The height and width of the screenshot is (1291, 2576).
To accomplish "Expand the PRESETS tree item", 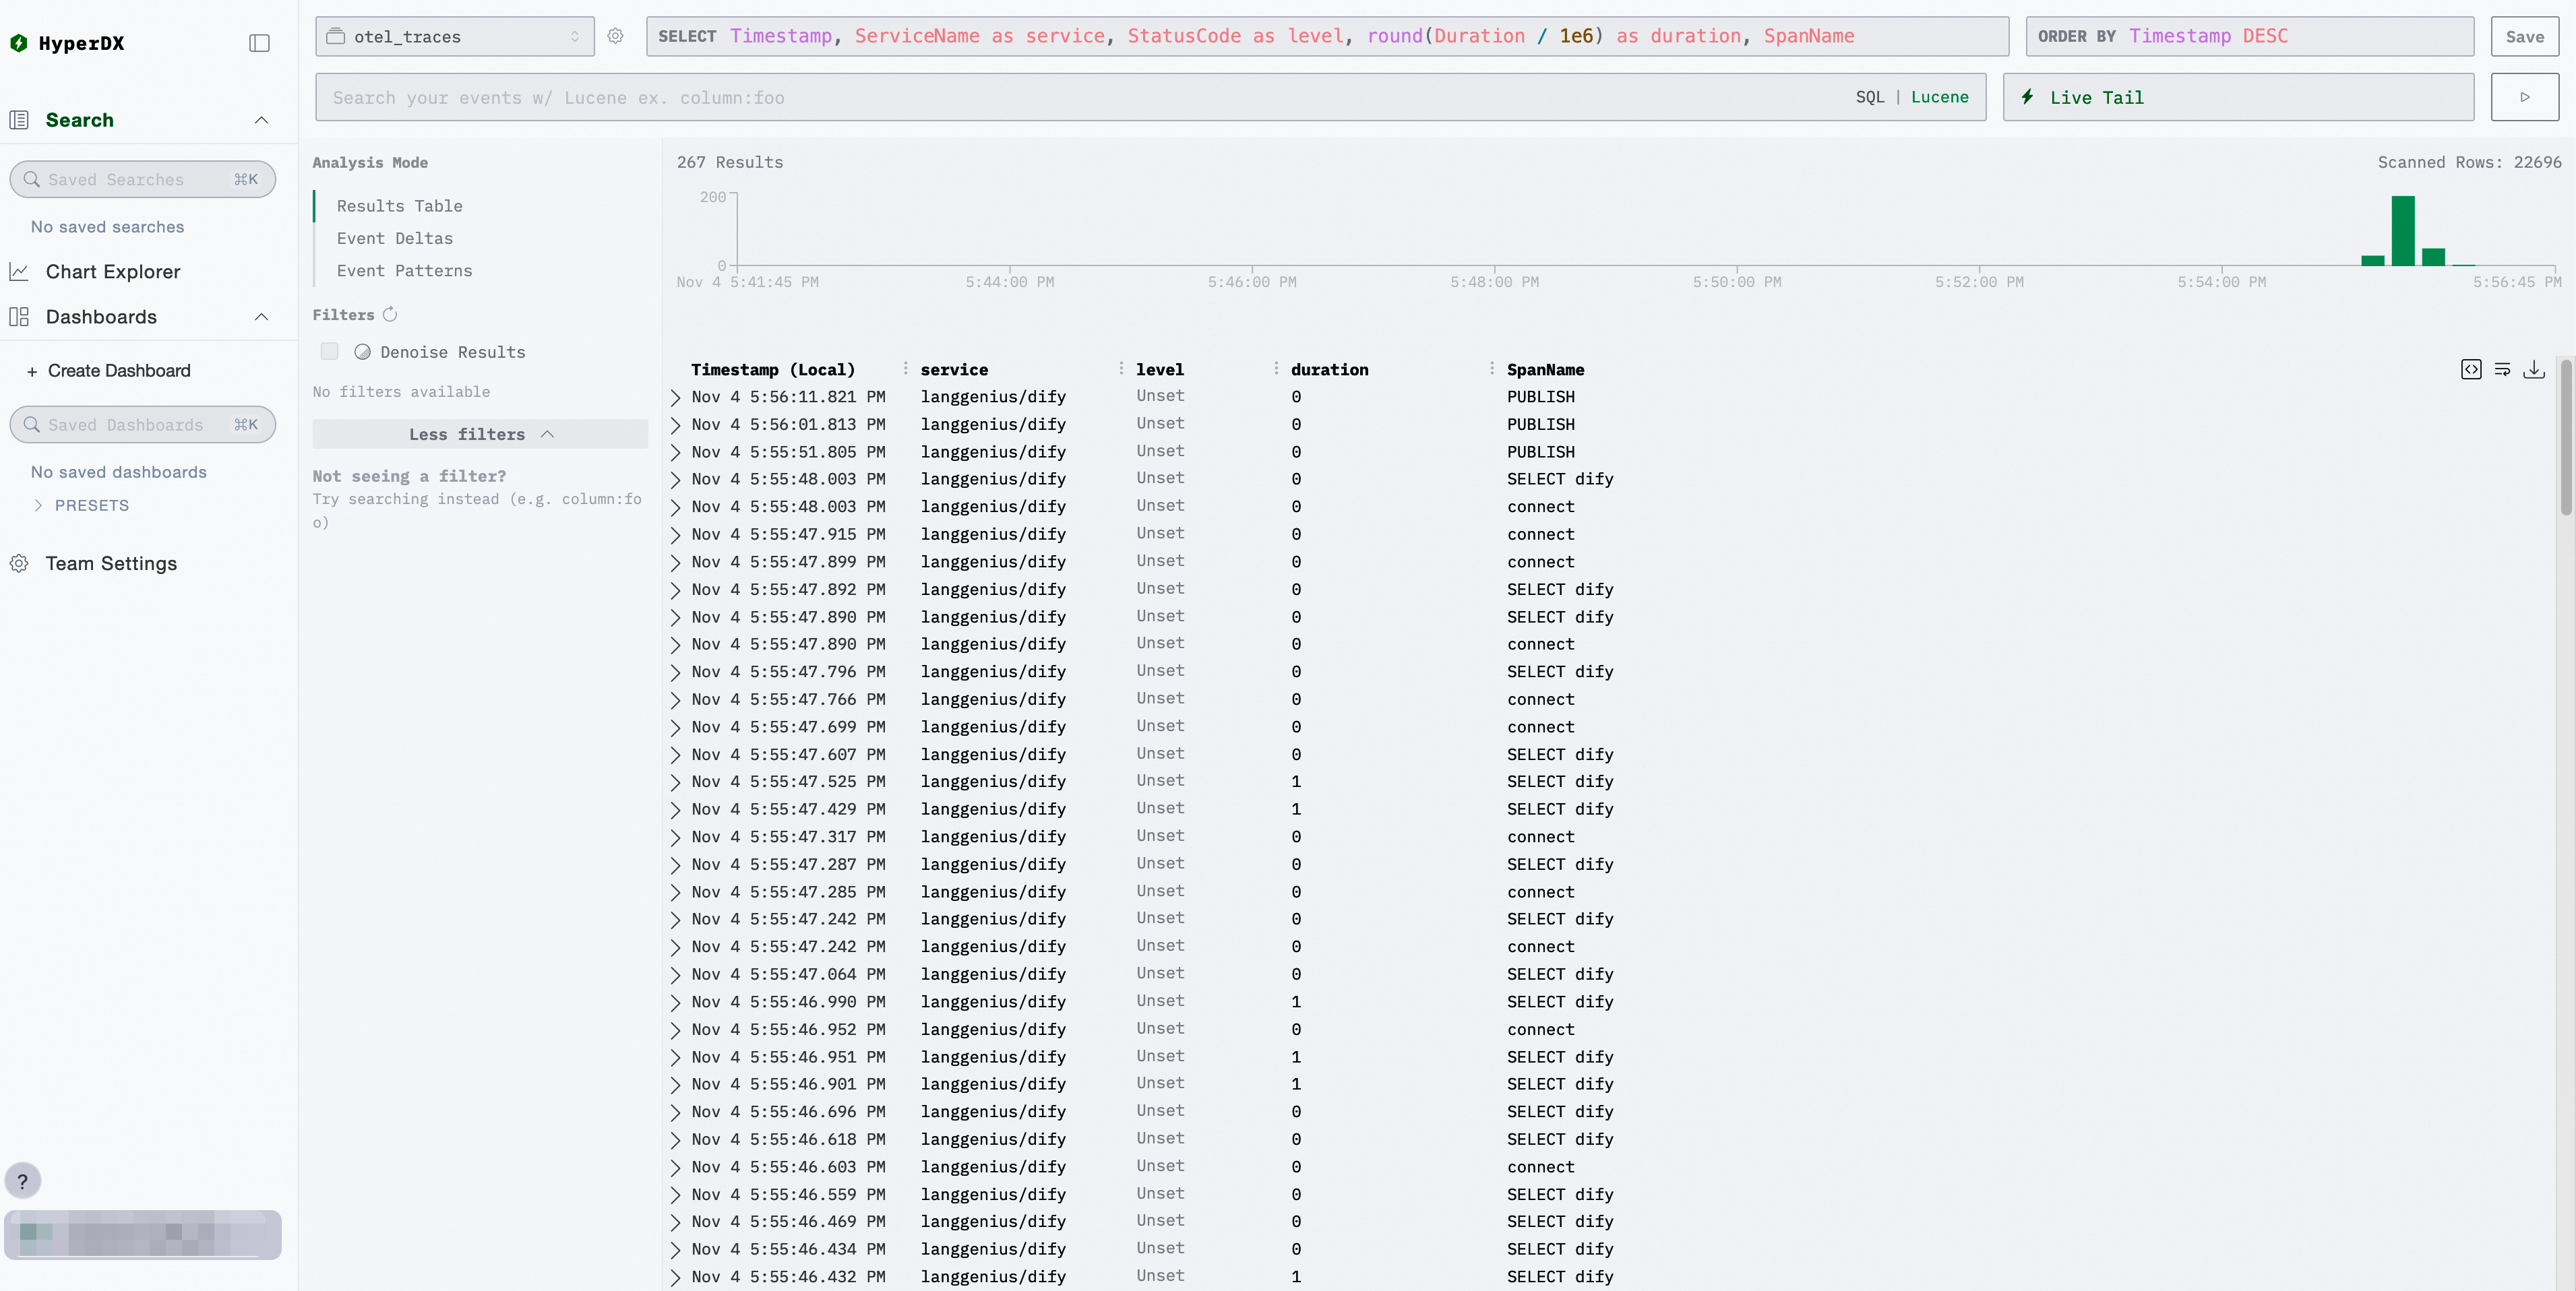I will (91, 505).
